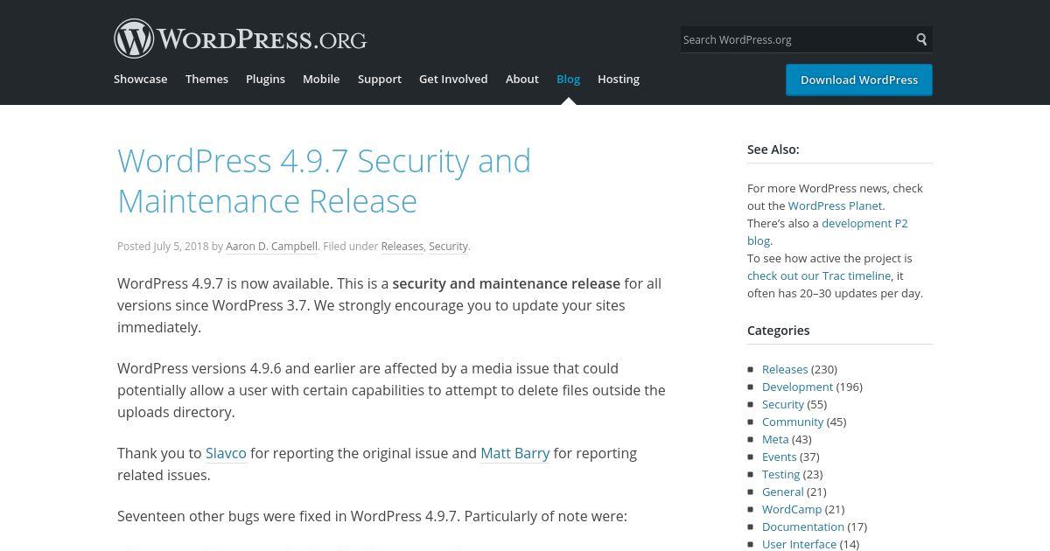This screenshot has width=1050, height=551.
Task: Follow the Matt Barry link
Action: (515, 453)
